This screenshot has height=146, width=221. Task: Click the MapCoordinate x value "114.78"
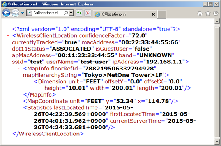[x=158, y=101]
